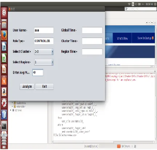
Task: Open LibreOffice Impress presentation icon
Action: coord(4,69)
